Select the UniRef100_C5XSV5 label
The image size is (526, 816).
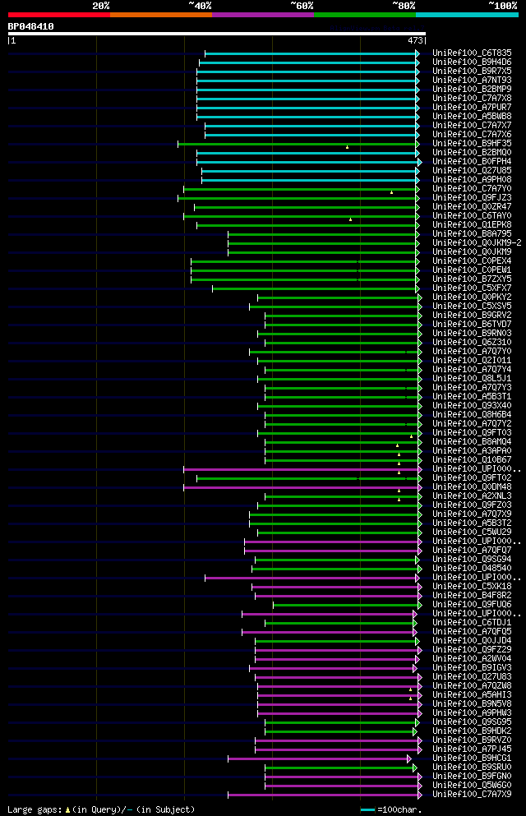click(x=472, y=306)
